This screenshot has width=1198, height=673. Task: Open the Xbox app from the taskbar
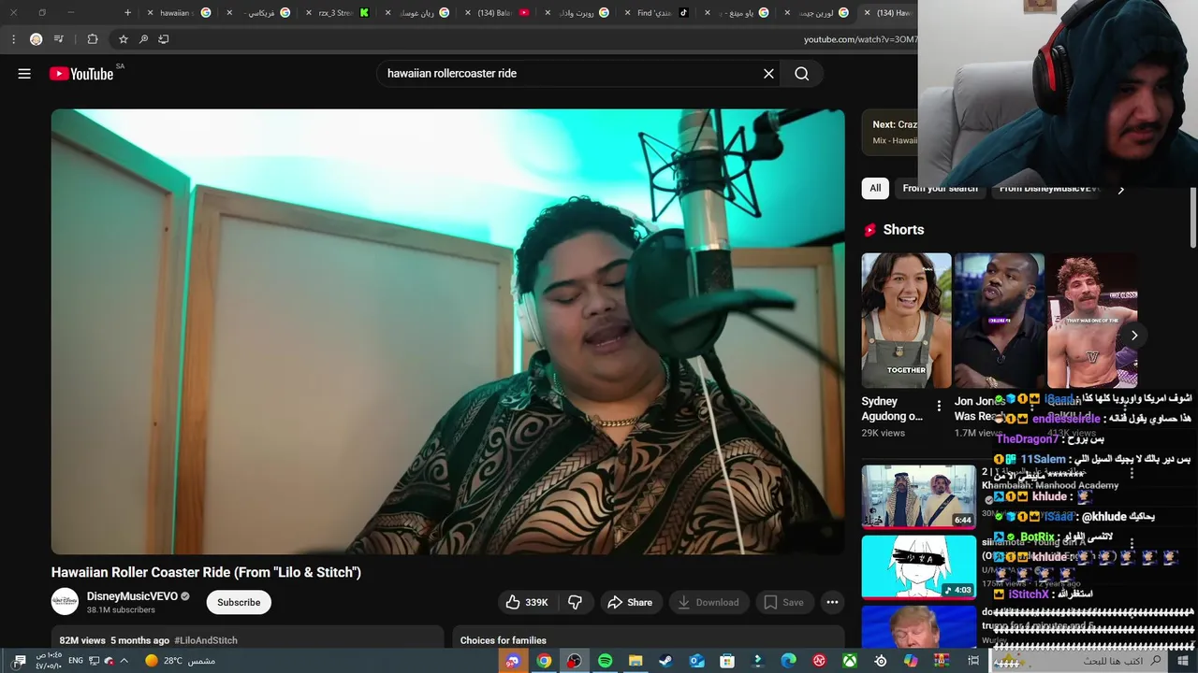coord(850,661)
